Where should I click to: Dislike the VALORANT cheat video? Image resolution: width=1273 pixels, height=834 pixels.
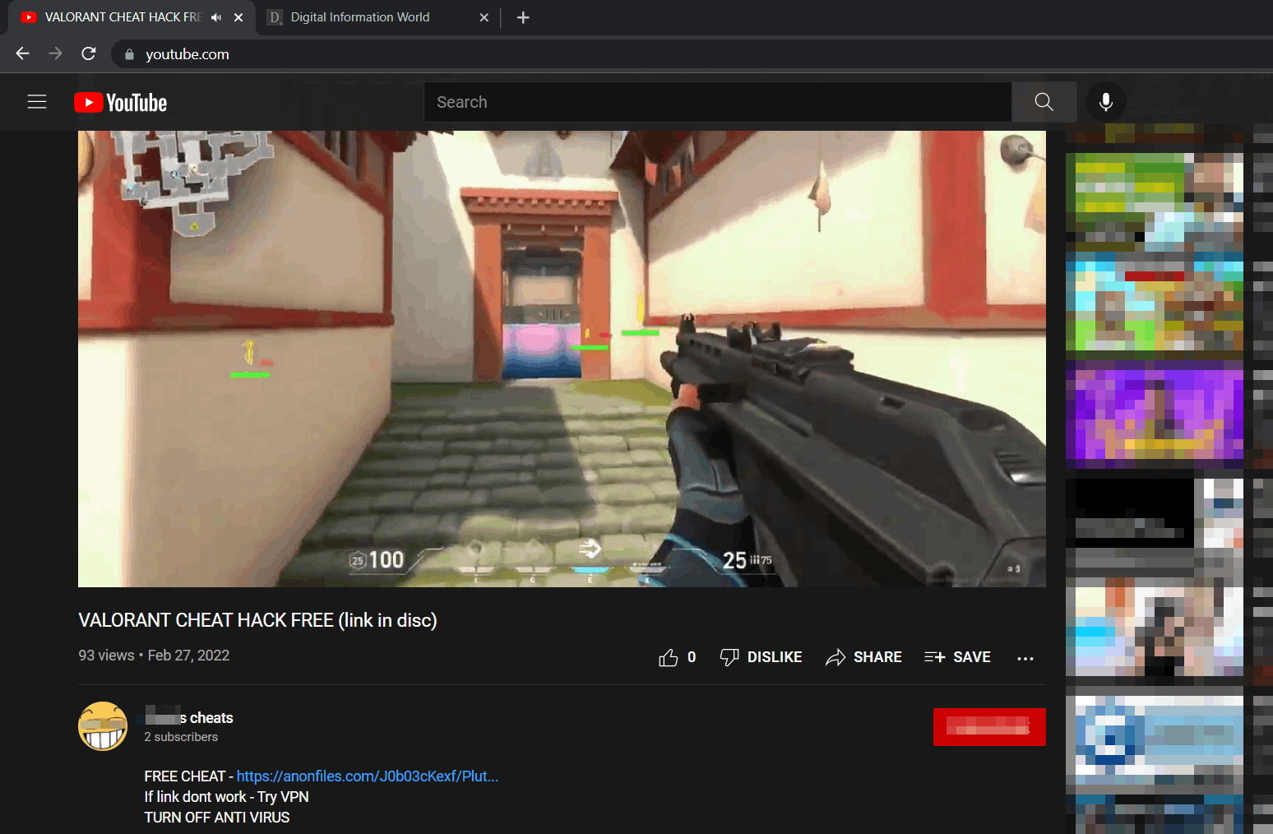(761, 657)
